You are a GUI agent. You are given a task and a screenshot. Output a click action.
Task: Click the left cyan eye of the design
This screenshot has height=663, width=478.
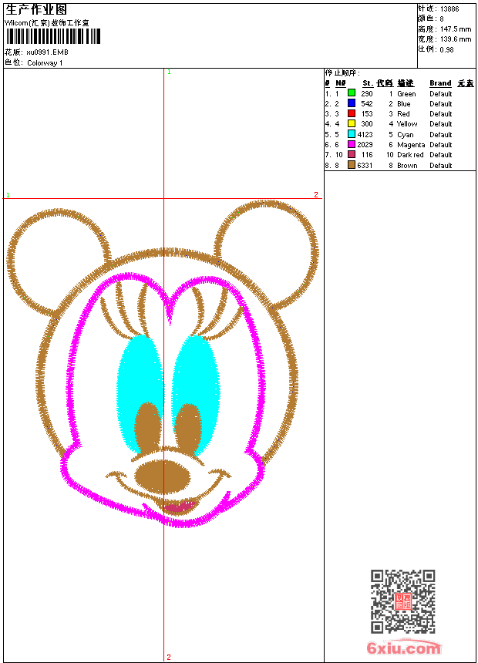[x=140, y=393]
